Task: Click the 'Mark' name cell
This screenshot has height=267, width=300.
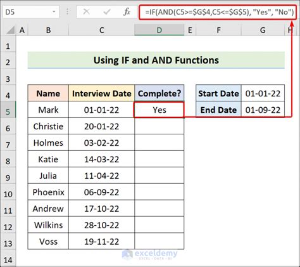Action: pyautogui.click(x=48, y=110)
